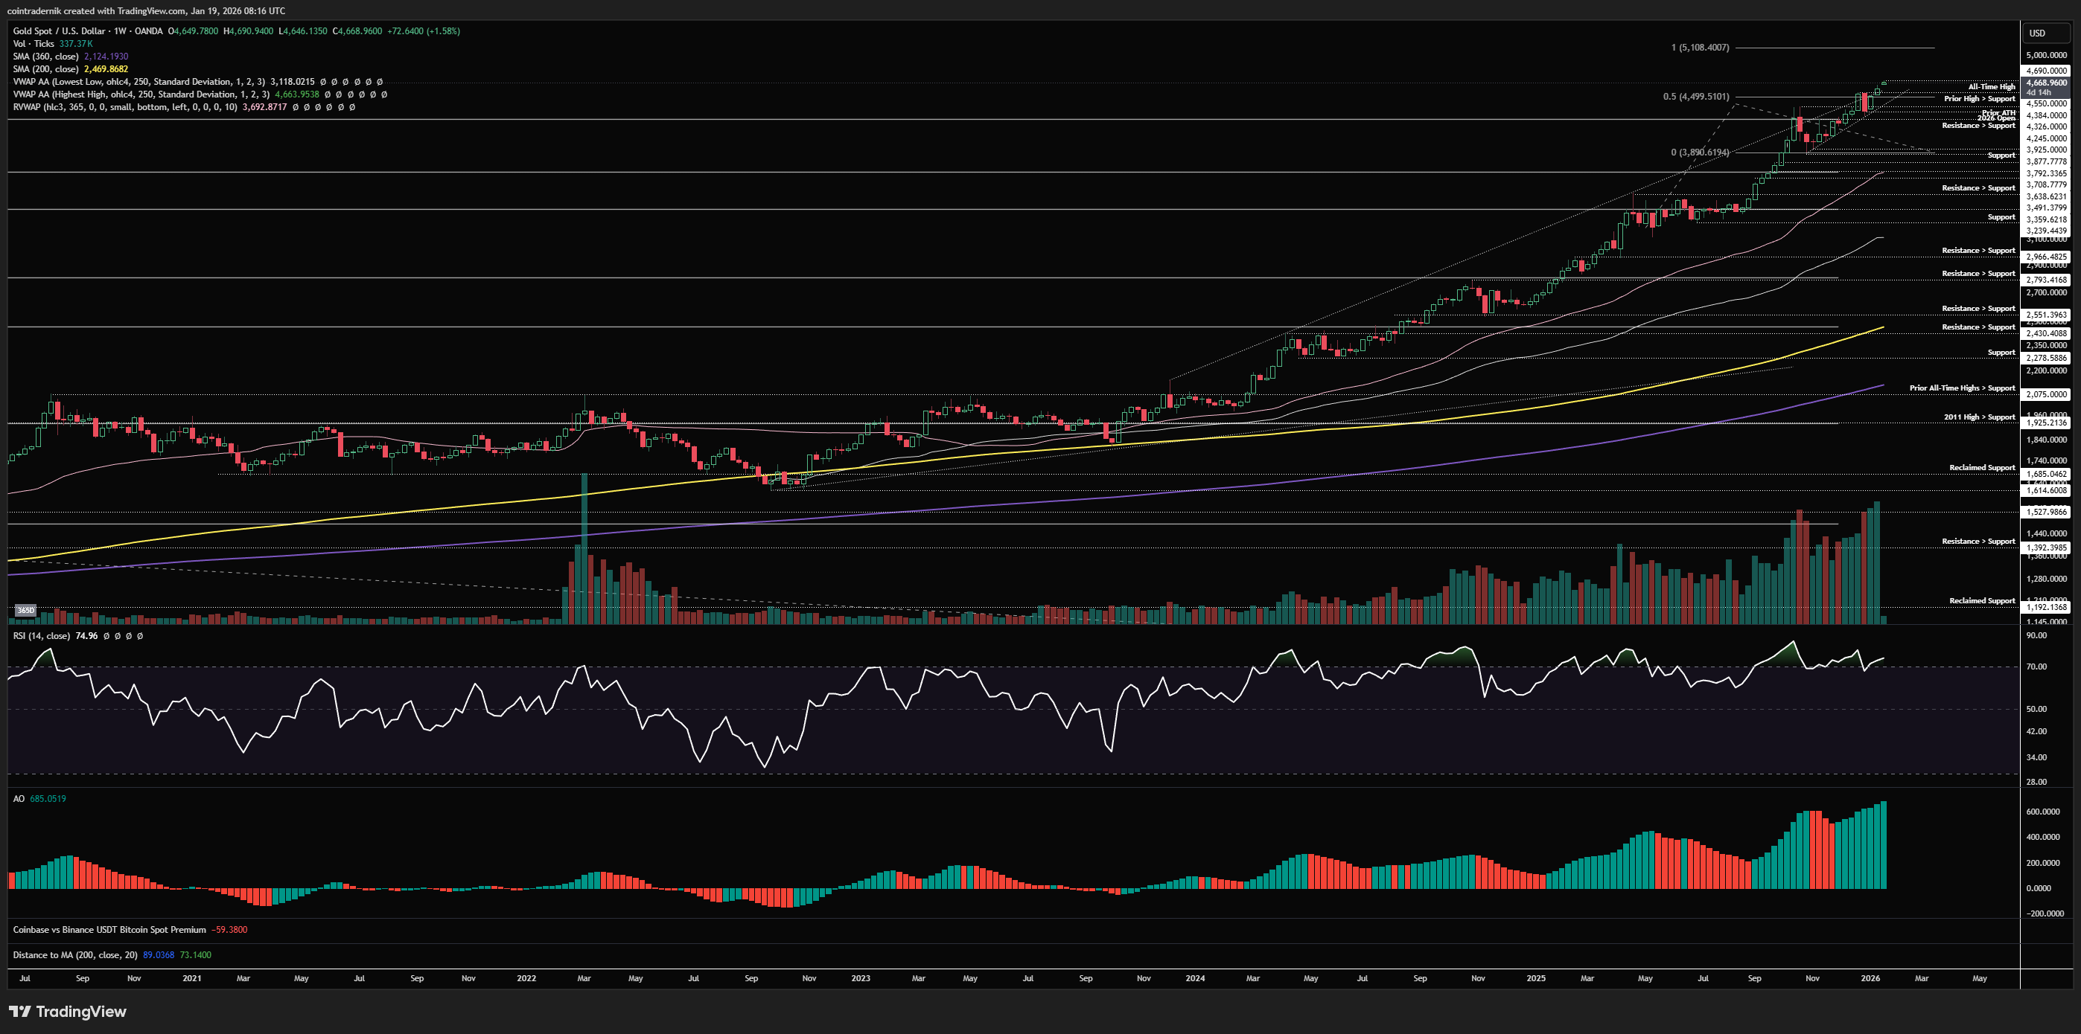
Task: Select the AO indicator pane label
Action: 19,798
